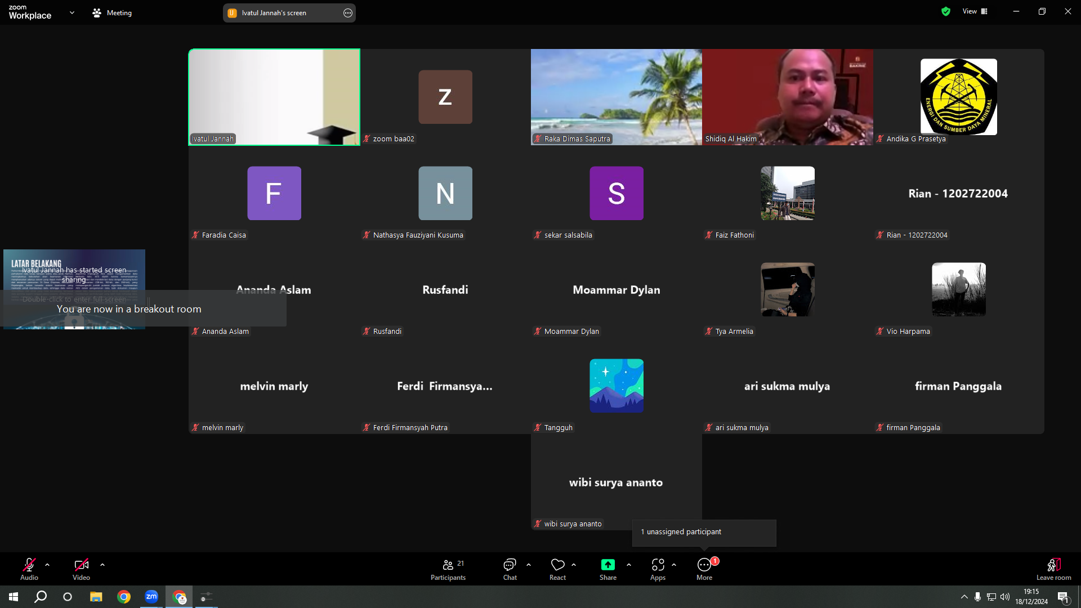Select Ivatul Jannah's video tile
The image size is (1081, 608).
coord(274,97)
